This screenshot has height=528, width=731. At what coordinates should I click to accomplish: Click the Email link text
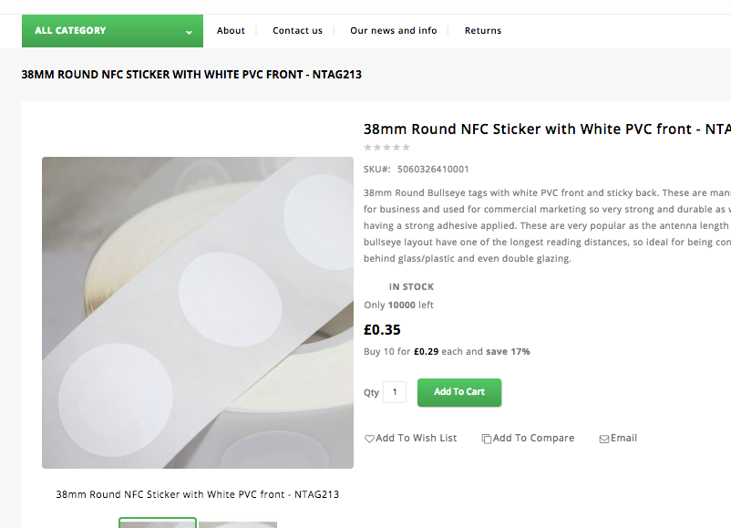click(623, 439)
